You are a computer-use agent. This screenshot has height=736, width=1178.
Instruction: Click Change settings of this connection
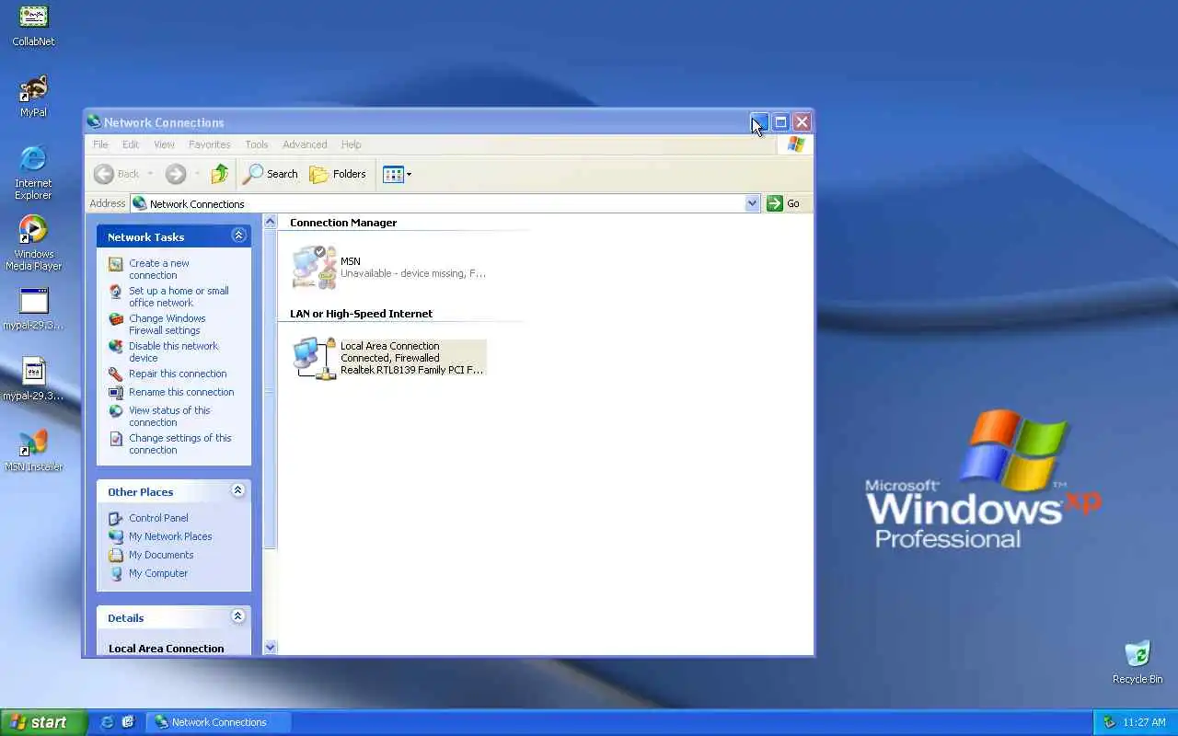(180, 443)
